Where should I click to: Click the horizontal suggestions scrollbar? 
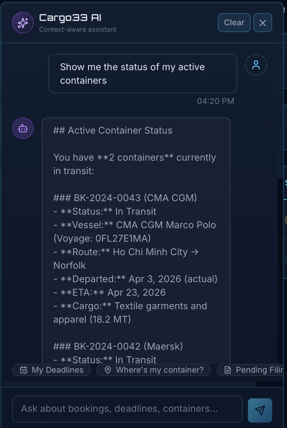click(x=128, y=384)
